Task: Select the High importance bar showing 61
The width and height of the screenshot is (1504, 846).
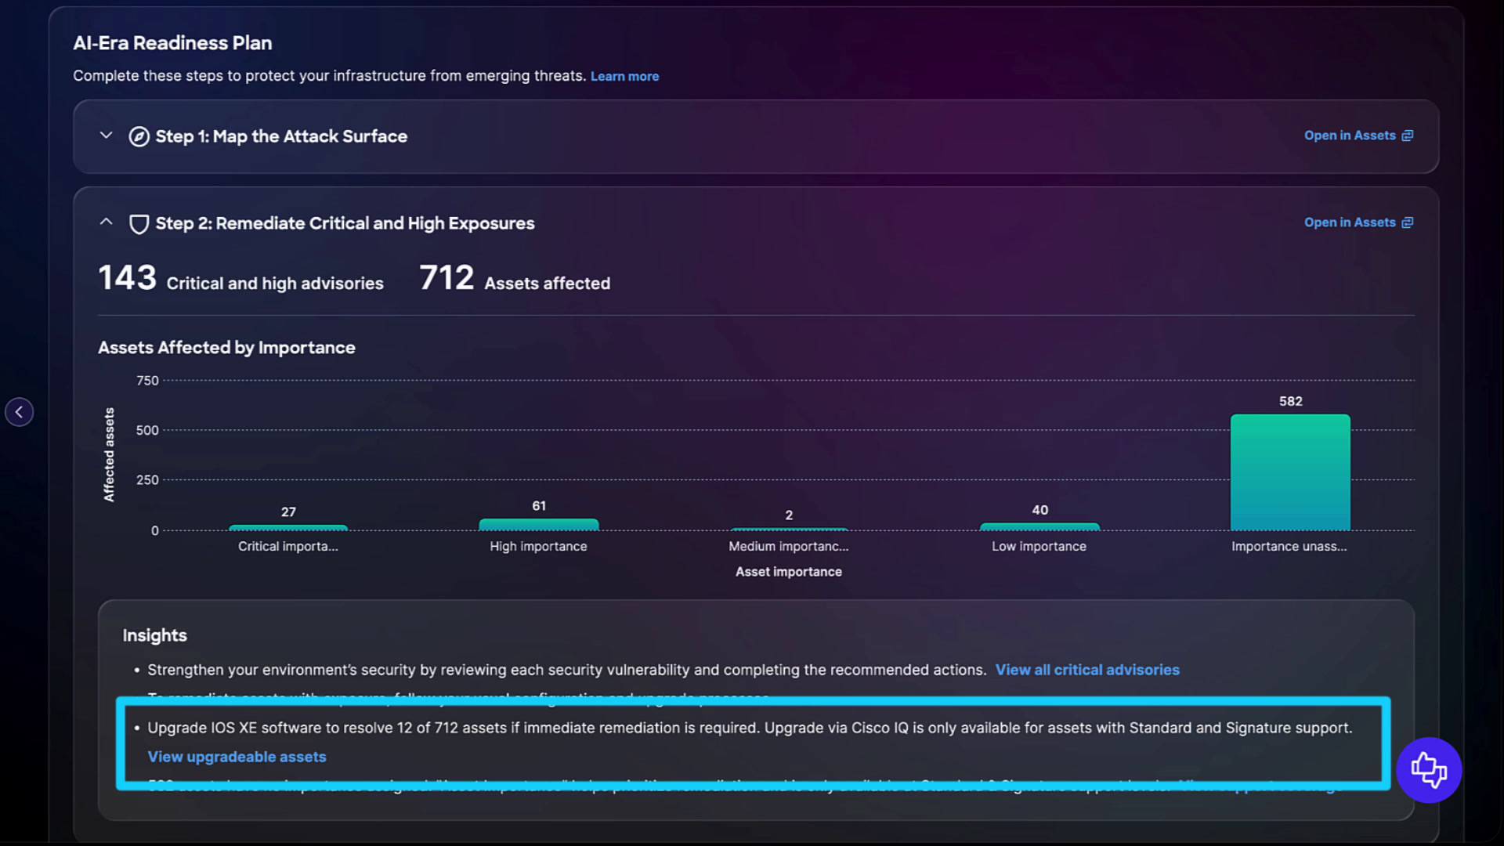Action: (539, 524)
